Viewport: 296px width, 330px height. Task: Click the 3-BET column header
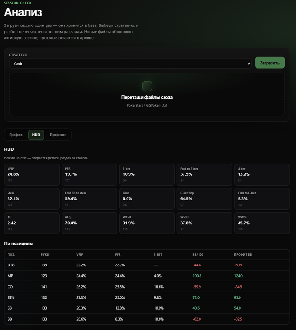point(158,255)
